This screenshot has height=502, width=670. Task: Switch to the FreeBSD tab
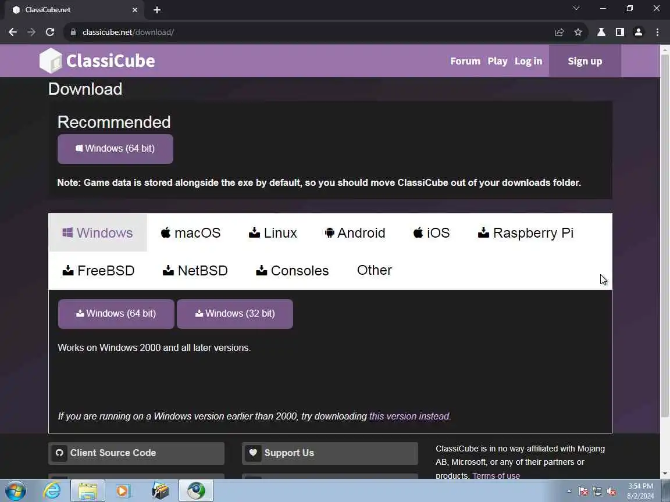coord(99,270)
